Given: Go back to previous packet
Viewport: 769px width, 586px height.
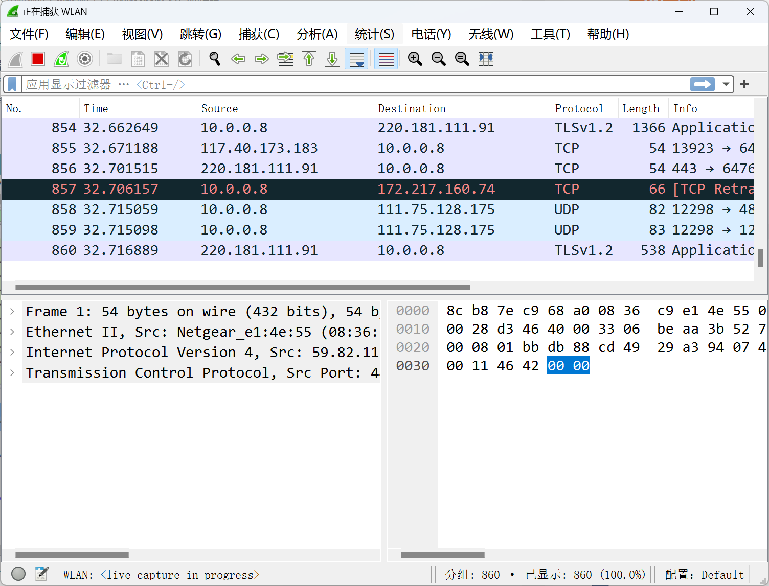Looking at the screenshot, I should click(x=238, y=59).
